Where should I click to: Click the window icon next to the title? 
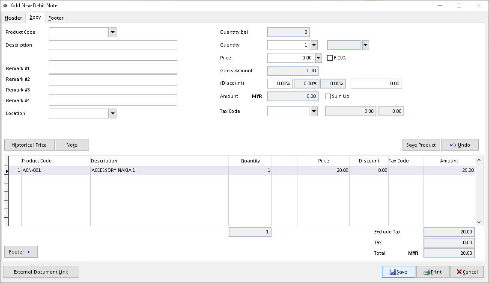(5, 6)
